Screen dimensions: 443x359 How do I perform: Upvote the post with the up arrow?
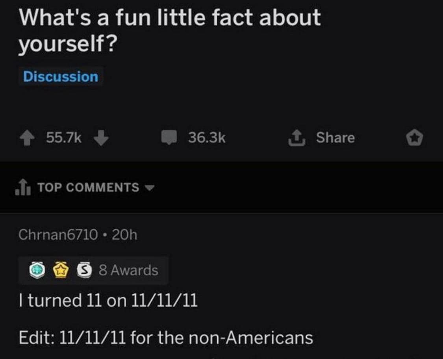click(27, 138)
